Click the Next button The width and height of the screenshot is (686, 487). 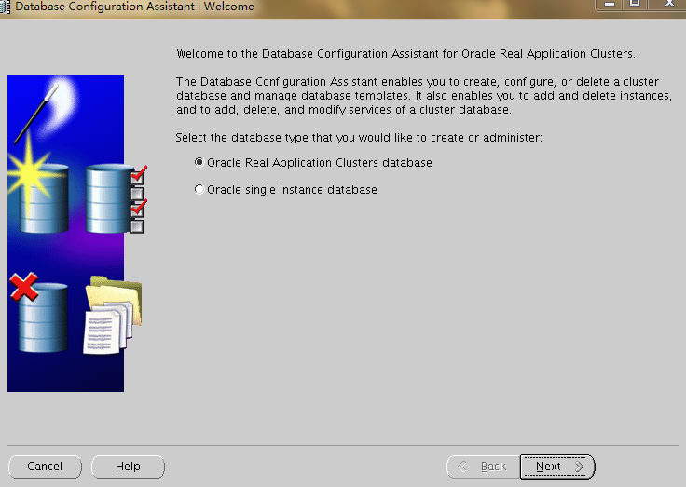[x=557, y=467]
